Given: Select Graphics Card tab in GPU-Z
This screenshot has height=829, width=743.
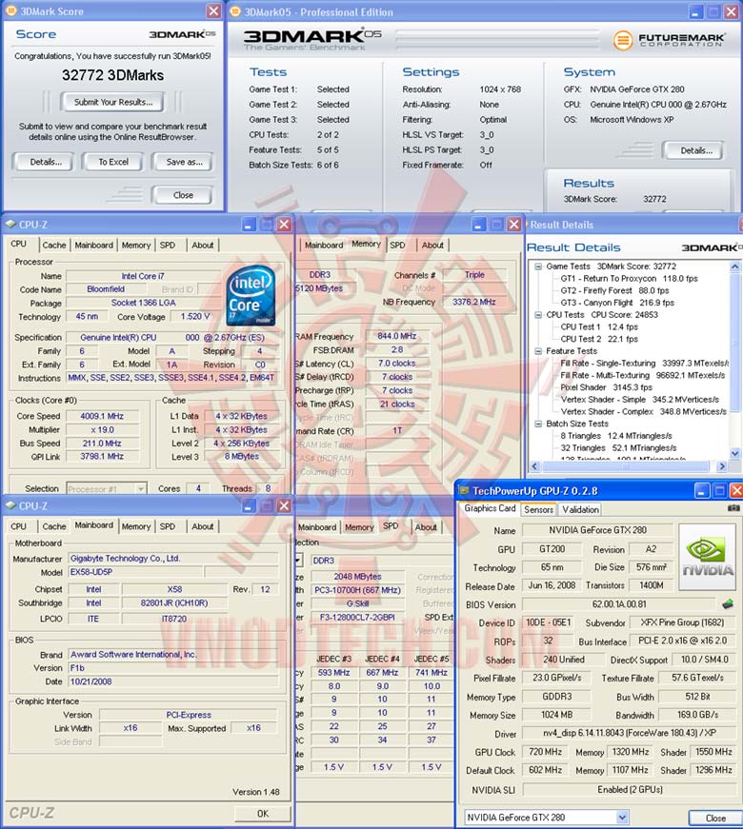Looking at the screenshot, I should pos(490,508).
